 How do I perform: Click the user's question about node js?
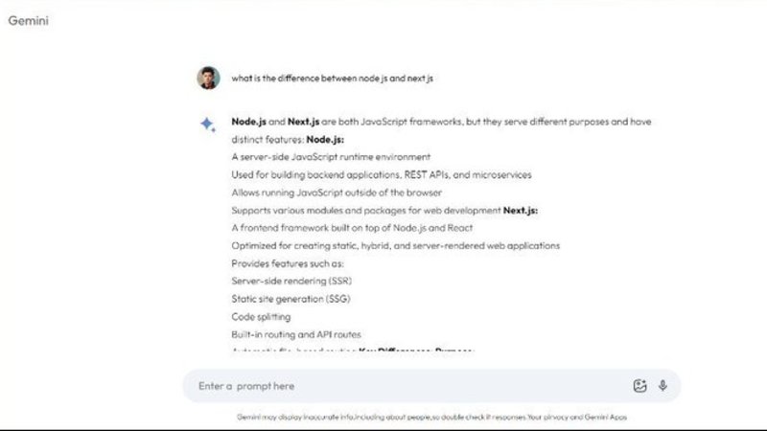tap(332, 79)
